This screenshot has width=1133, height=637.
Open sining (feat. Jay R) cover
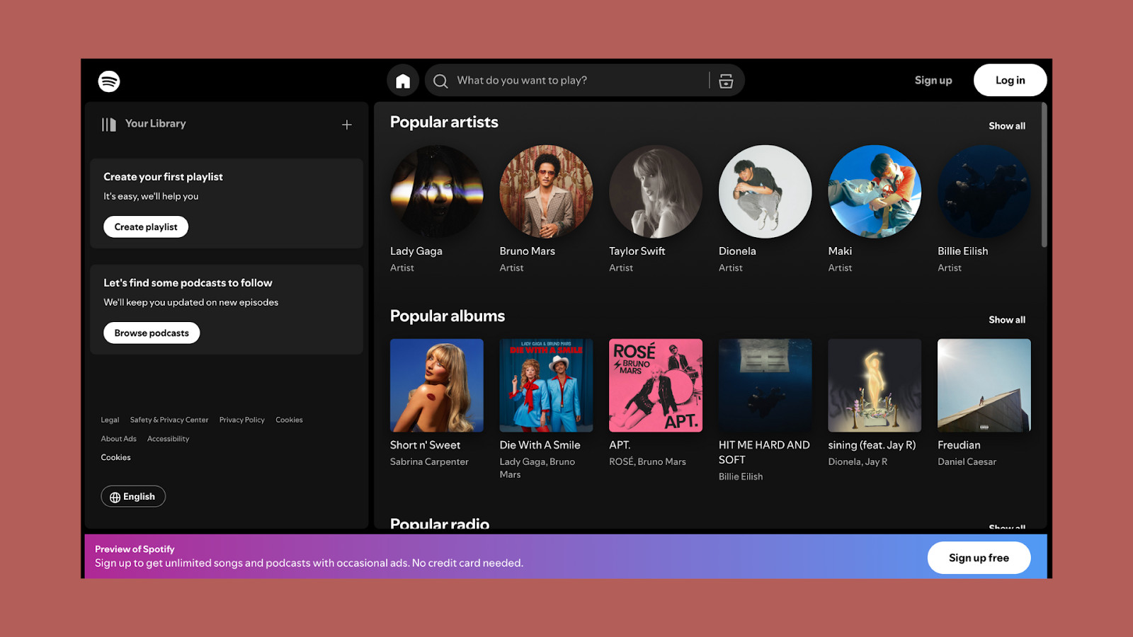pos(875,386)
